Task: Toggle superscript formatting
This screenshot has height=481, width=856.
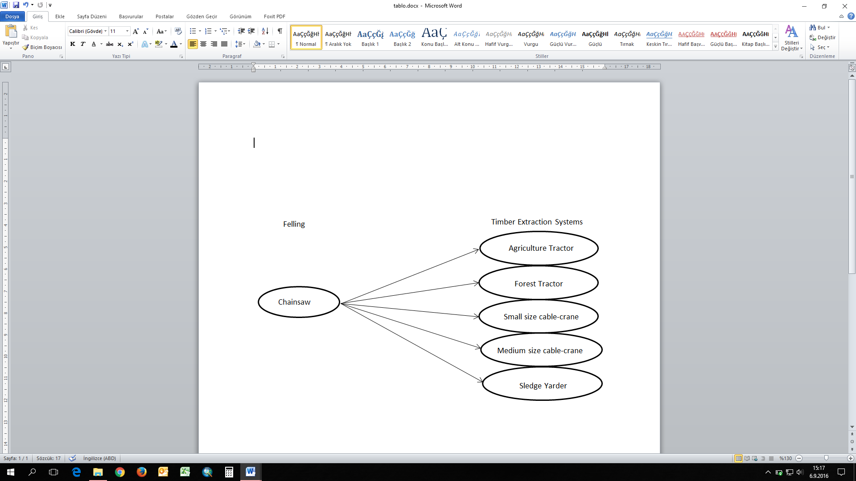Action: [x=130, y=44]
